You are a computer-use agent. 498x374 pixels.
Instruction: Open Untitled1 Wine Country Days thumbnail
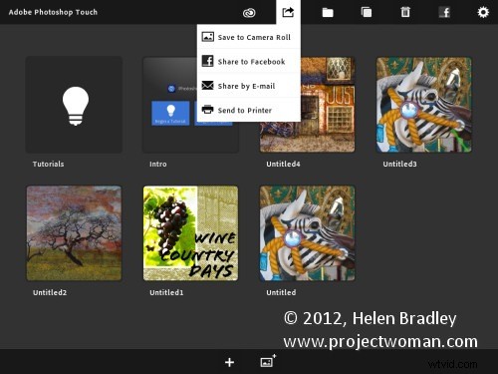(190, 233)
